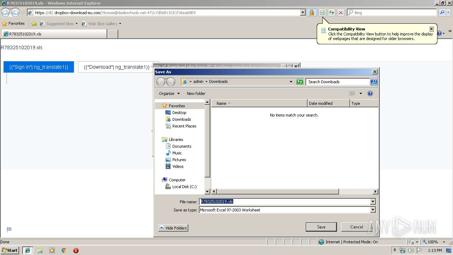
Task: Click the file list horizontal scrollbar
Action: (x=277, y=192)
